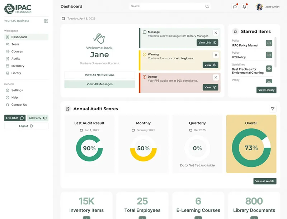Click the IPAC Dashboard logo
The height and width of the screenshot is (219, 287).
(18, 9)
